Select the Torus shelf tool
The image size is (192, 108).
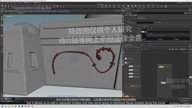pos(11,6)
